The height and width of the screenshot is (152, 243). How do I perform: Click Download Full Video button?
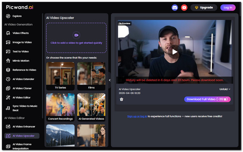pos(207,99)
